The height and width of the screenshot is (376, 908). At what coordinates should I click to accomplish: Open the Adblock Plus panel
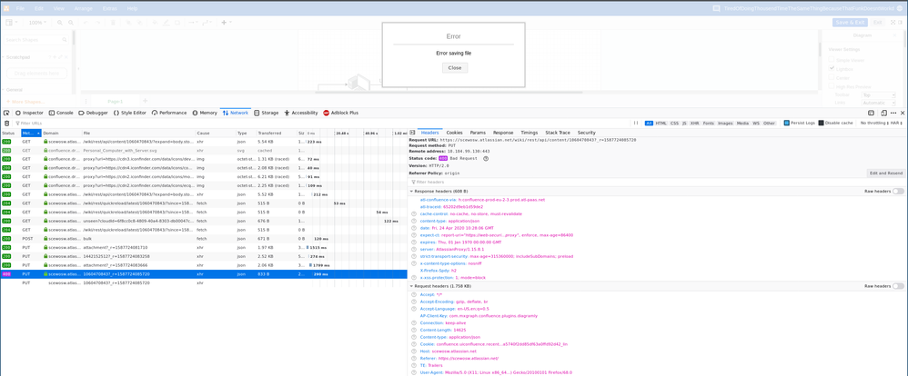click(x=340, y=113)
